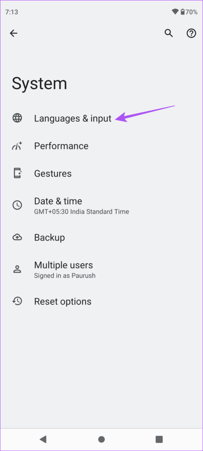Tap the clock icon for Date & time
This screenshot has height=451, width=203.
pos(17,205)
